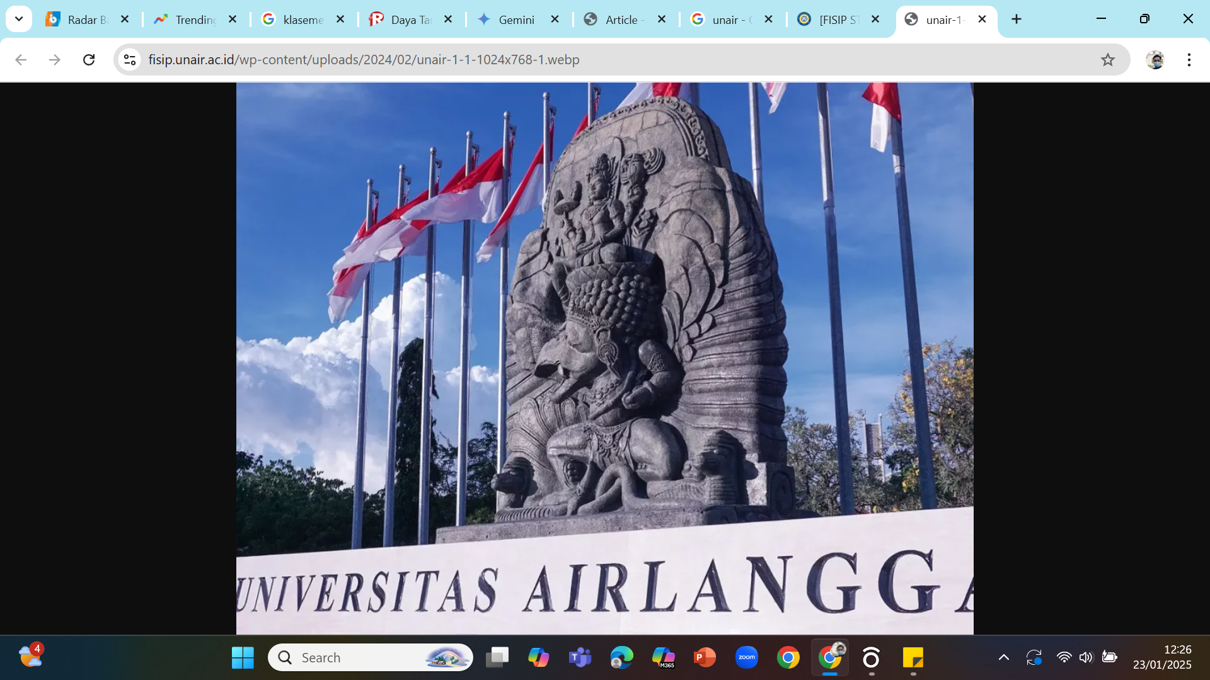Image resolution: width=1210 pixels, height=680 pixels.
Task: Open Chrome three-dot menu
Action: pos(1189,60)
